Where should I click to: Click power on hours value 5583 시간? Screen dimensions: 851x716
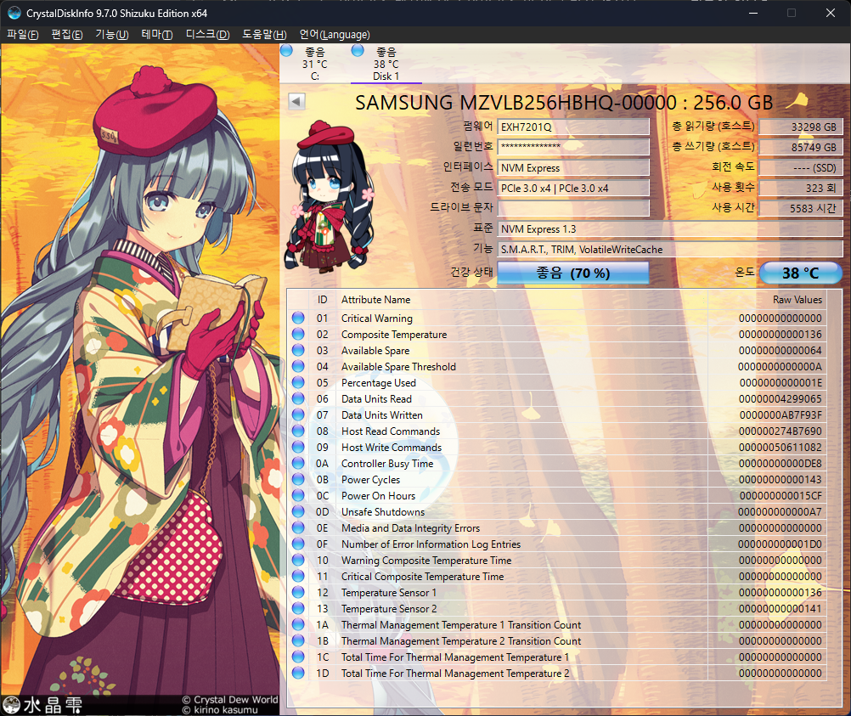[x=801, y=208]
